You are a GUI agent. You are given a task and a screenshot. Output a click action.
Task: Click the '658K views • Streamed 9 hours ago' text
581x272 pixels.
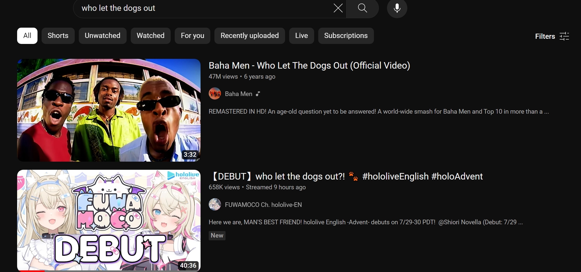[257, 187]
